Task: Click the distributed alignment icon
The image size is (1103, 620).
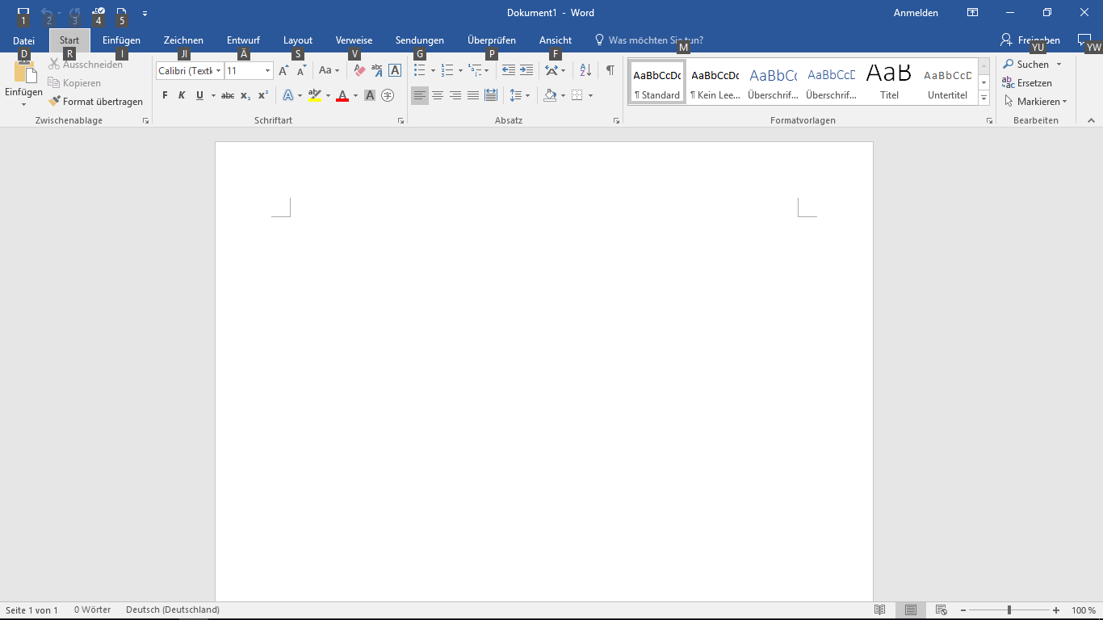Action: tap(491, 95)
